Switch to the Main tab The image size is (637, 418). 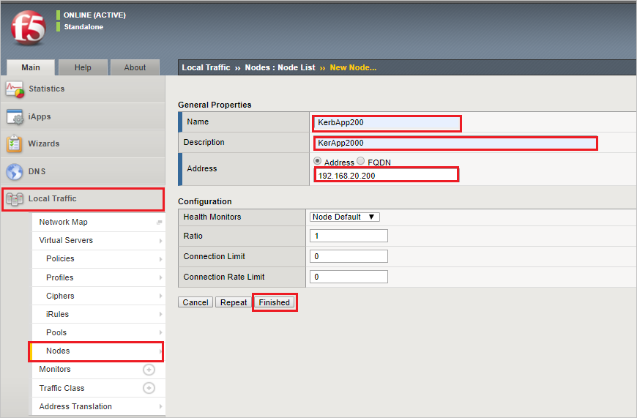(x=31, y=67)
